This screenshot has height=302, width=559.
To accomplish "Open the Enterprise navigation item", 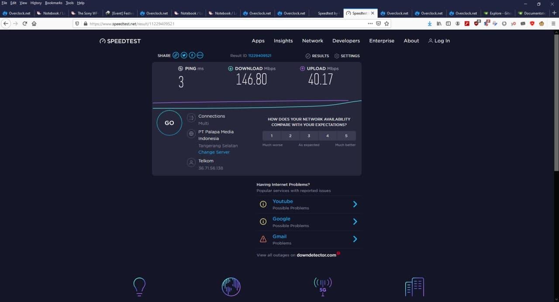I will coord(382,41).
